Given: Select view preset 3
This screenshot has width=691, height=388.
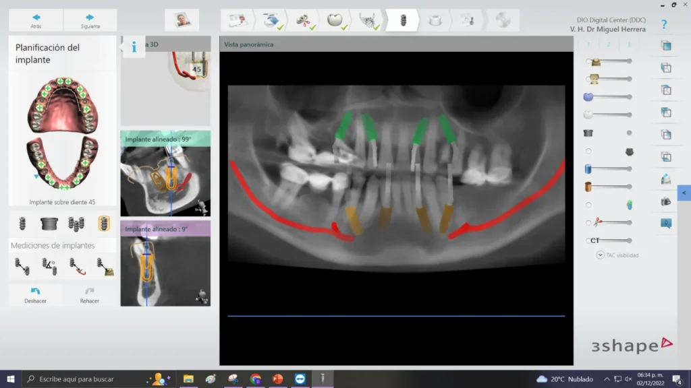Looking at the screenshot, I should click(x=629, y=44).
